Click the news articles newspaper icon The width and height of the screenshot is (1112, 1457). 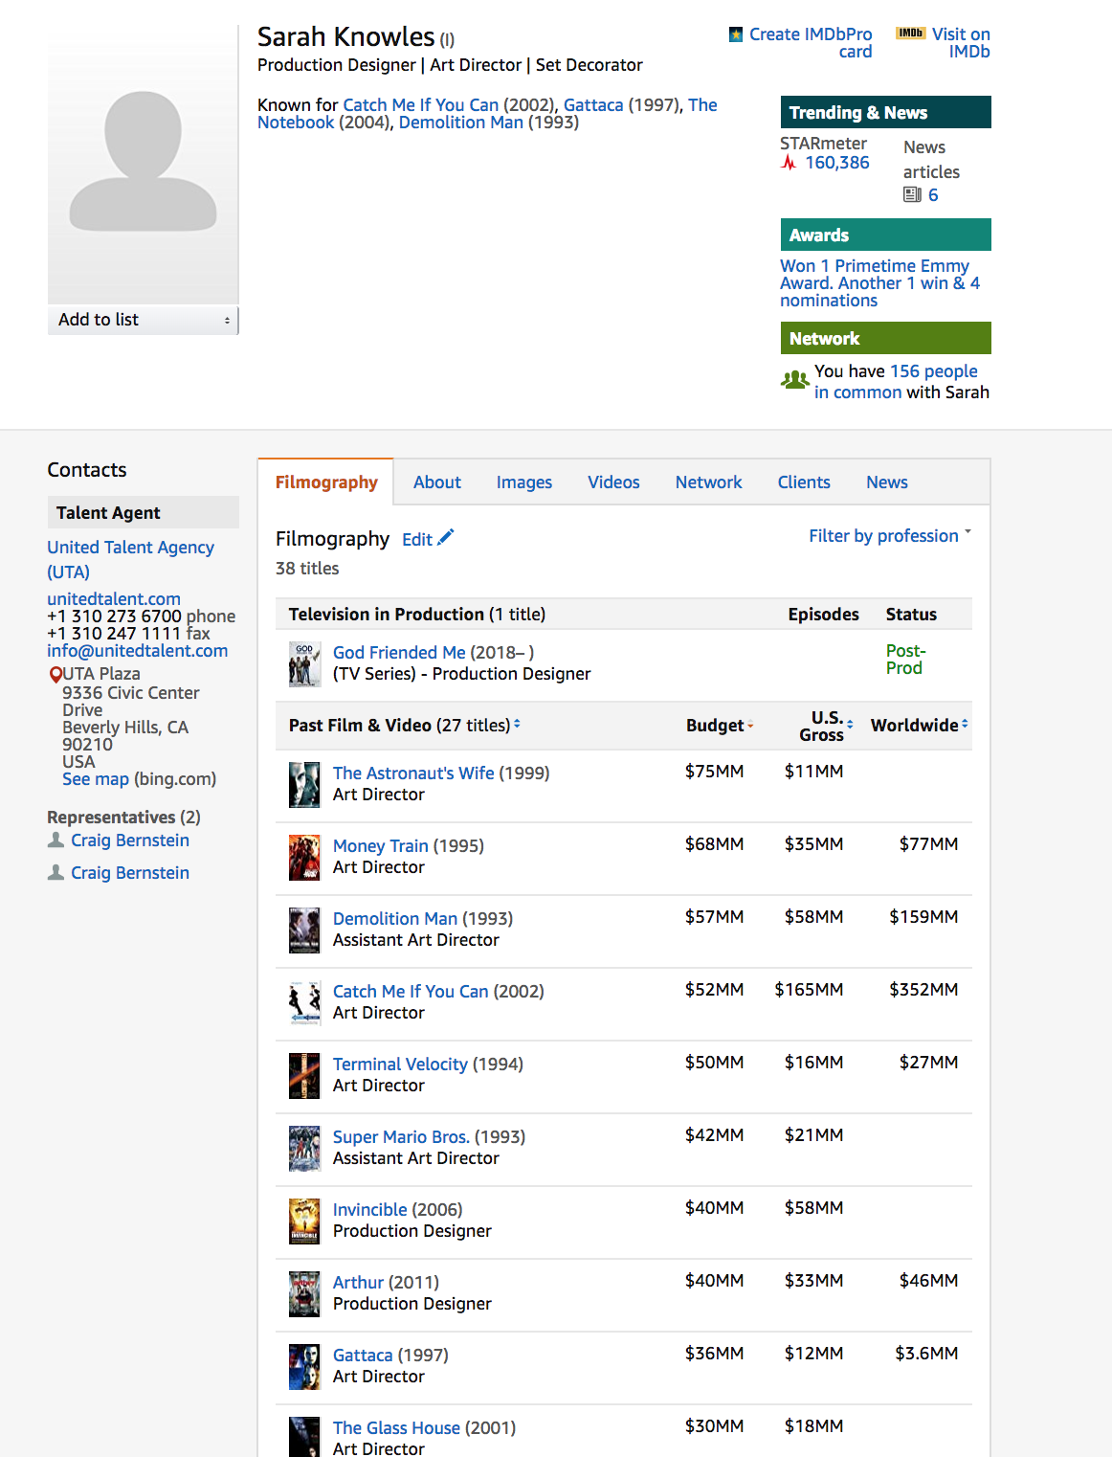[912, 195]
